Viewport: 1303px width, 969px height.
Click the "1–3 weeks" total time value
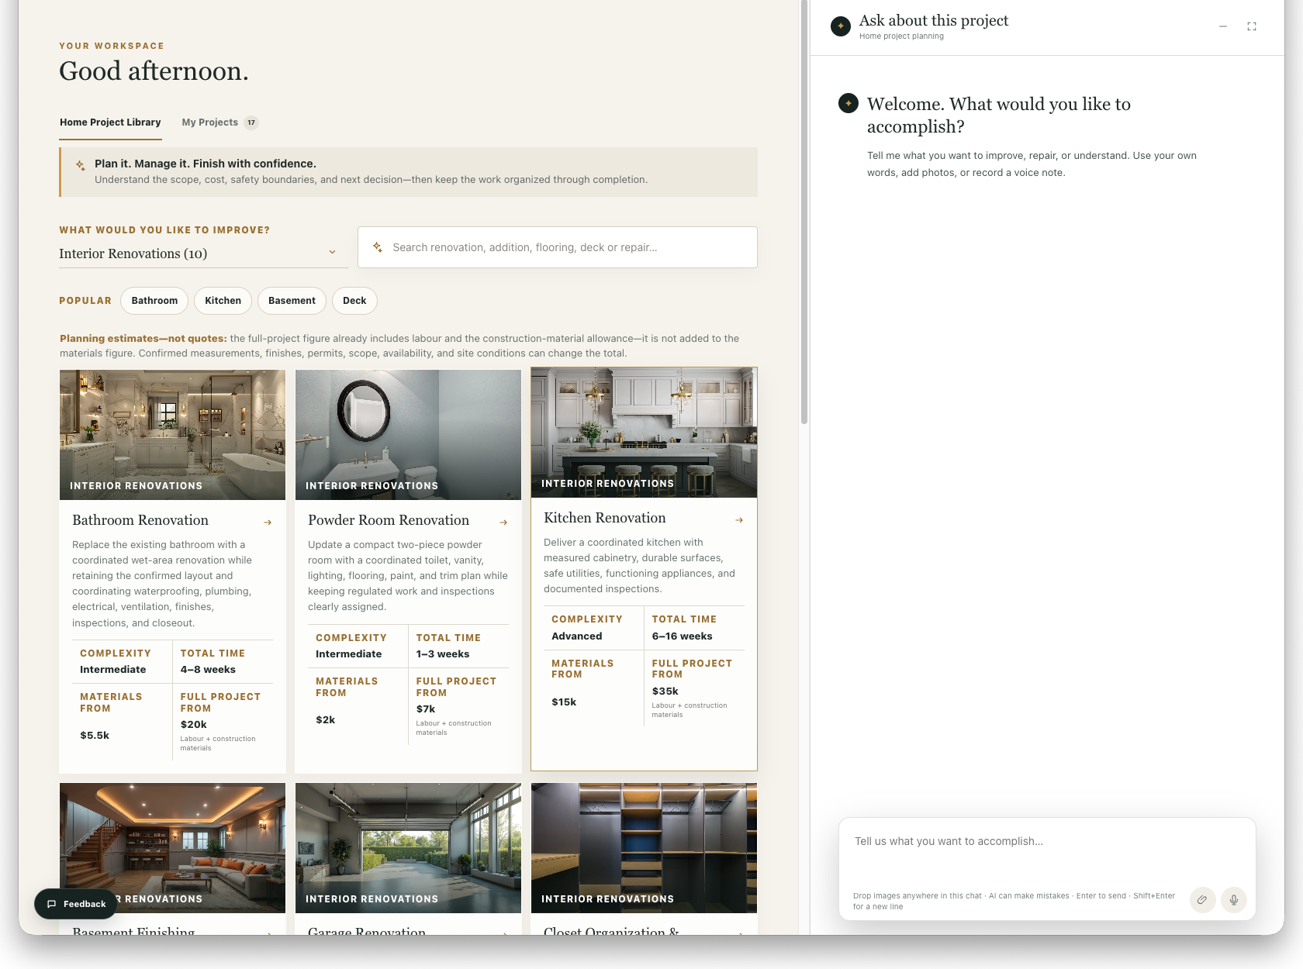443,654
